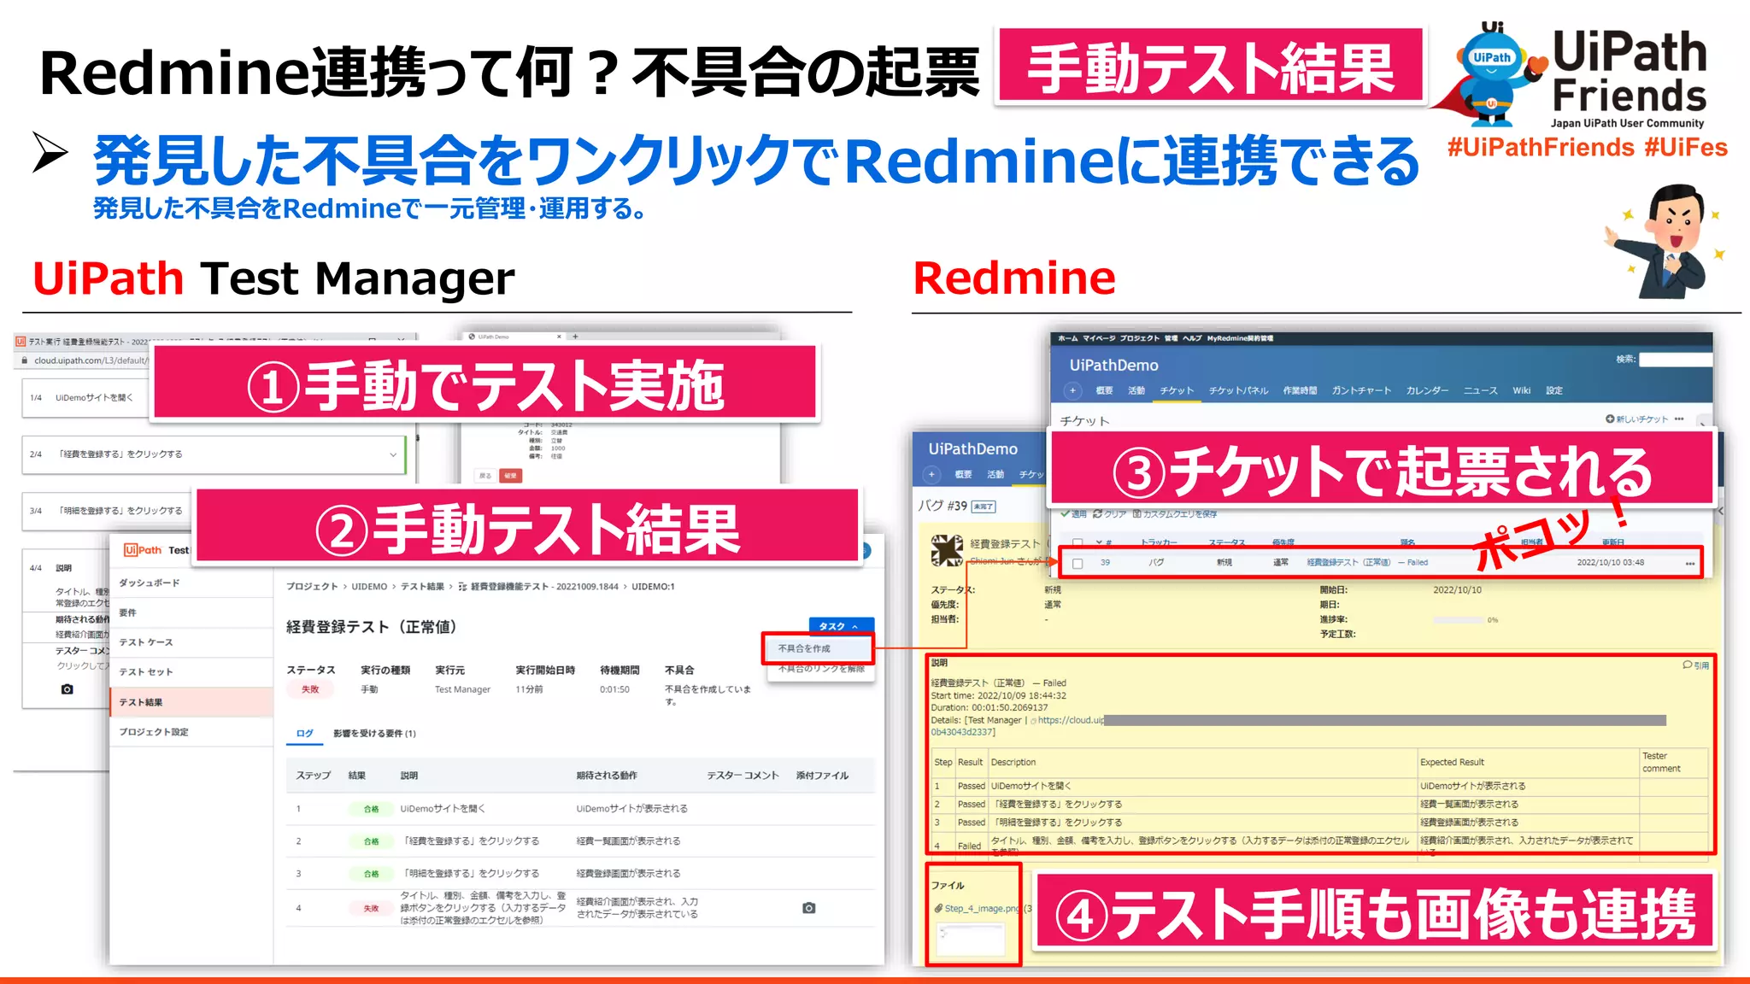Click the camera screenshot icon in the test step panel
Image resolution: width=1750 pixels, height=984 pixels.
click(68, 688)
